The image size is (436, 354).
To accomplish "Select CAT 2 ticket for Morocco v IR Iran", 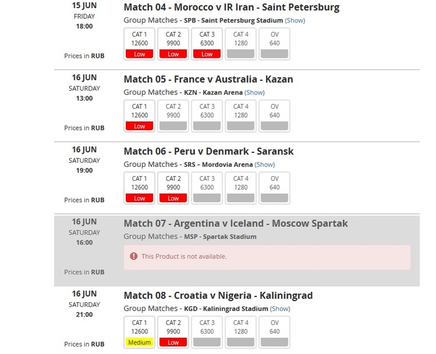I will pos(173,44).
